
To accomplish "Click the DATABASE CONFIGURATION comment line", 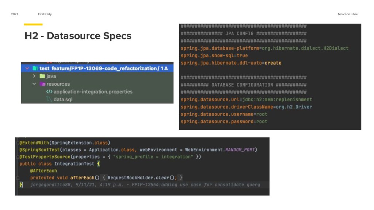I will pyautogui.click(x=244, y=85).
